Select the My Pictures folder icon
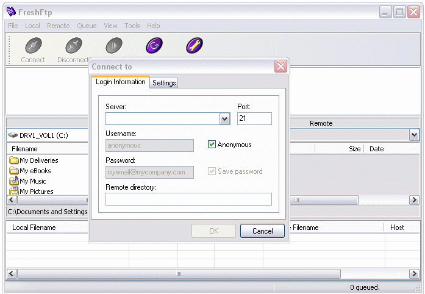This screenshot has height=294, width=425. point(13,191)
